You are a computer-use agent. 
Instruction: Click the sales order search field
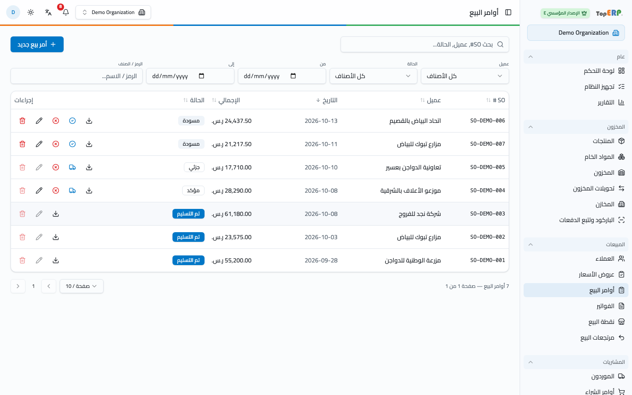click(425, 44)
